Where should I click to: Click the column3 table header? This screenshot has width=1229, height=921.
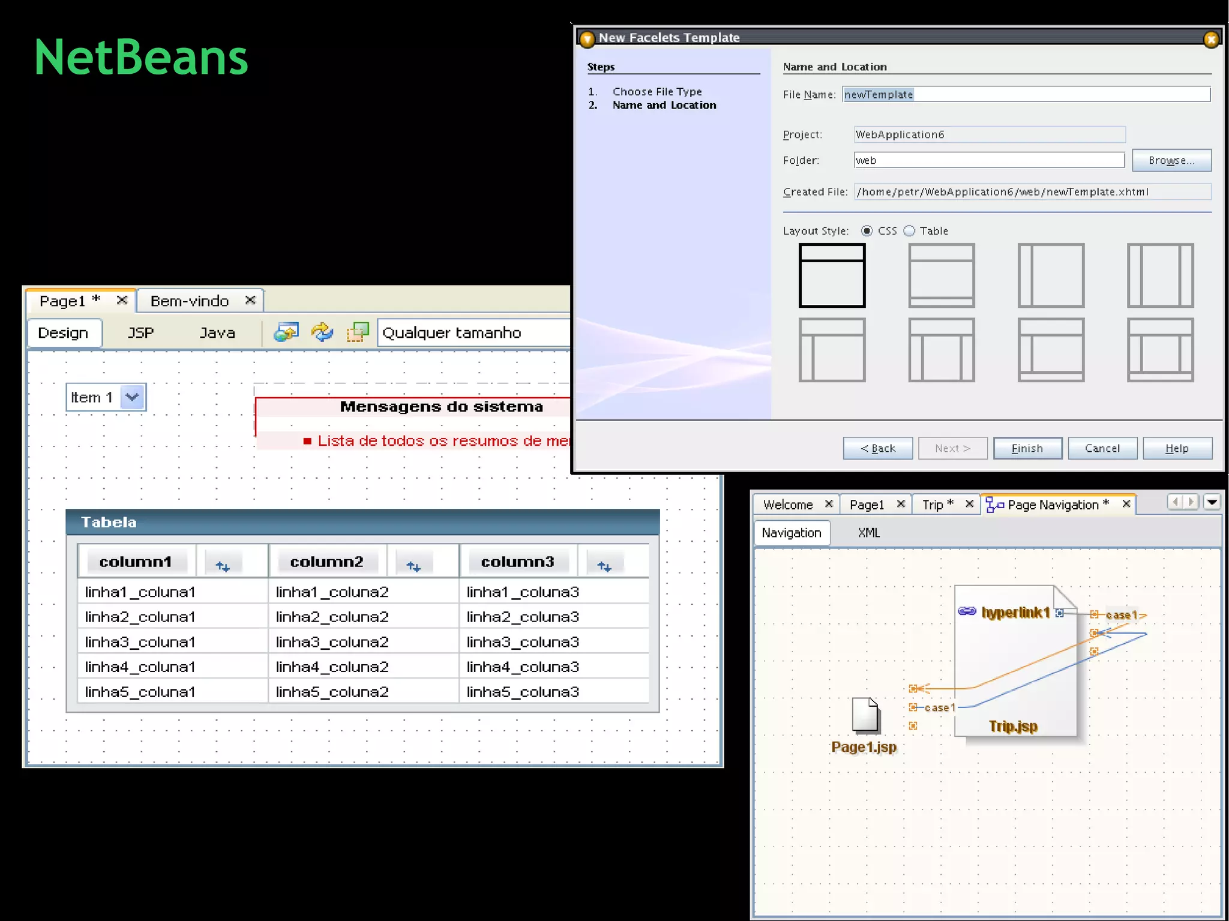[x=517, y=562]
